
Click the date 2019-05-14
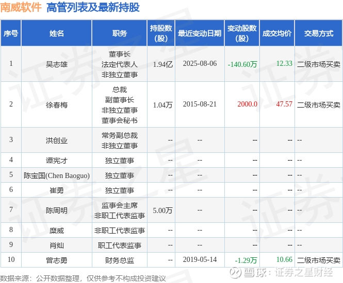pos(200,259)
